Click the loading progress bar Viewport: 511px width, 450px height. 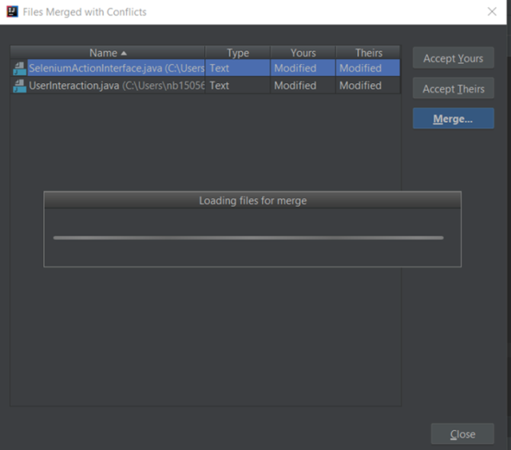point(248,238)
